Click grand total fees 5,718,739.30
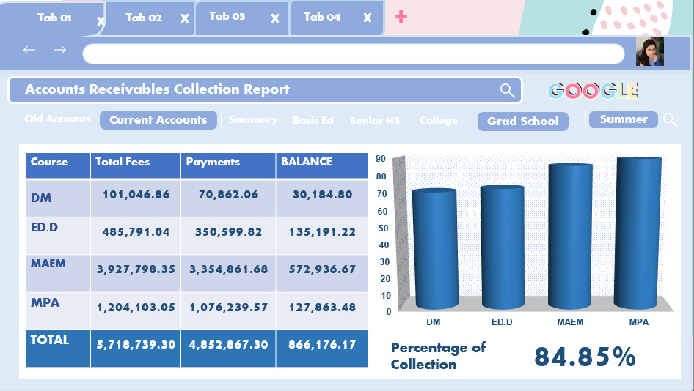694x391 pixels. point(136,345)
